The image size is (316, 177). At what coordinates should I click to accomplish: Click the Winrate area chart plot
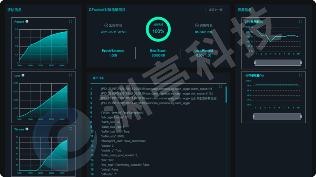[x=43, y=154]
